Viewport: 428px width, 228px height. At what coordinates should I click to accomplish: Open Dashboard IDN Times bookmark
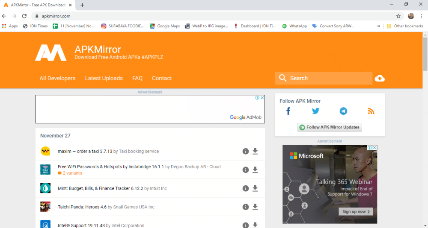coord(255,26)
